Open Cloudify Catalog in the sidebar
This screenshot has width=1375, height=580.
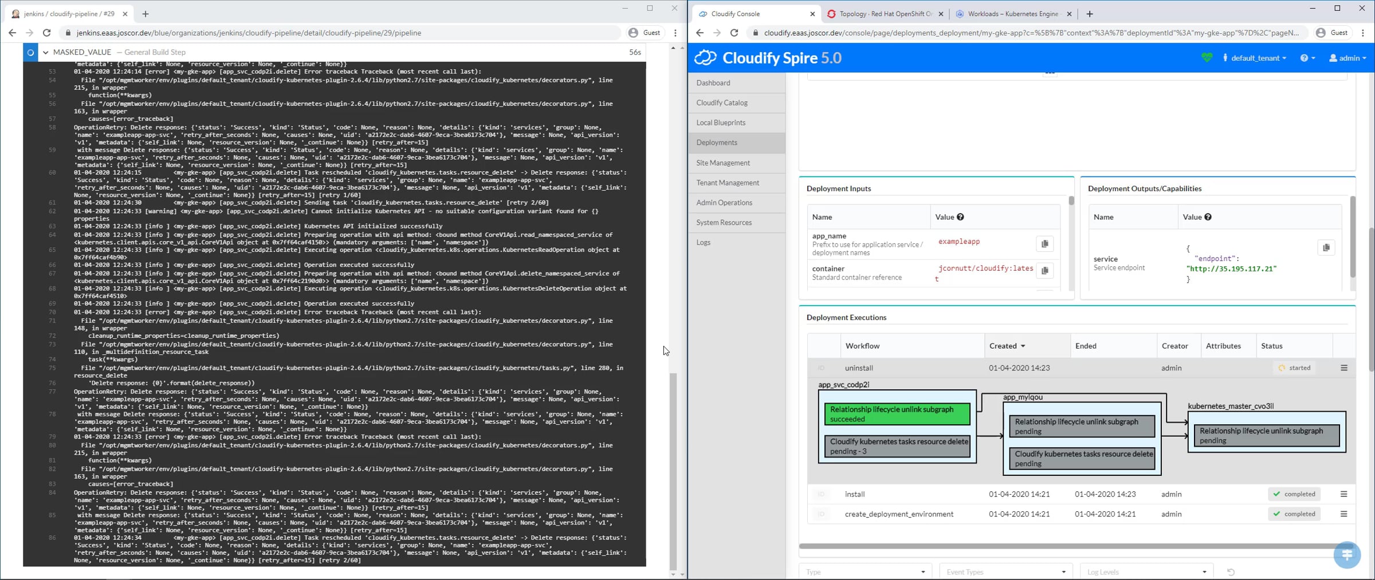737,103
